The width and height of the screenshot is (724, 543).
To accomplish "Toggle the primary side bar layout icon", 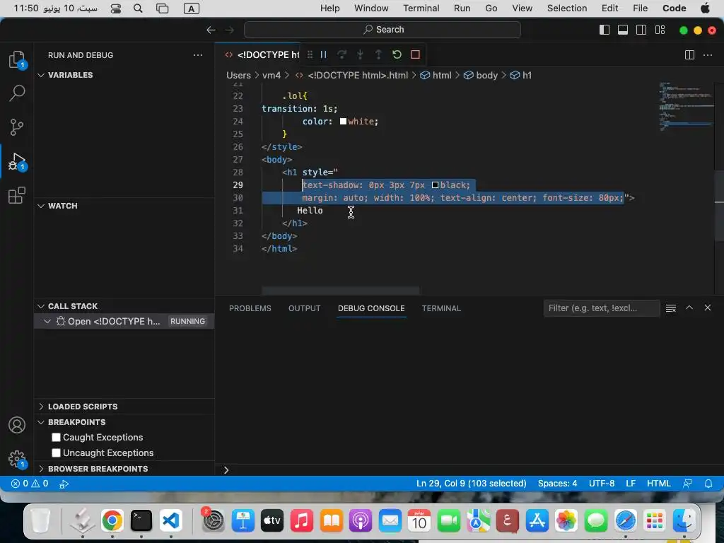I will click(x=604, y=30).
